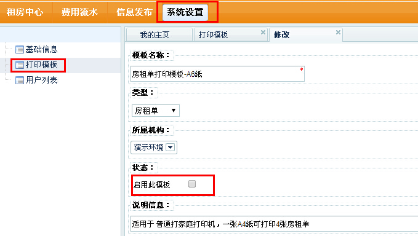Click the 模板名称 label
Screen dimensions: 418x236
[151, 55]
